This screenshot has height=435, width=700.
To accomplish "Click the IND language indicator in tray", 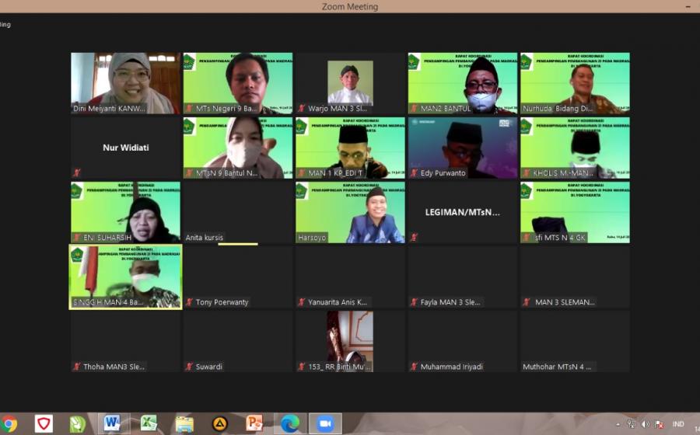I will point(678,424).
